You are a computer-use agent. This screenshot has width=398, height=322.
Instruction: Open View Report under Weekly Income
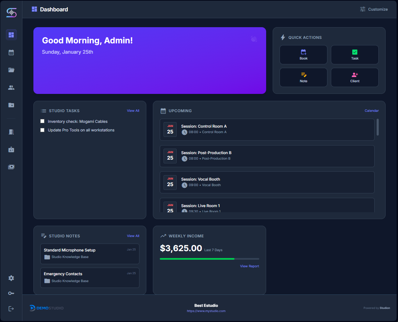click(x=249, y=266)
